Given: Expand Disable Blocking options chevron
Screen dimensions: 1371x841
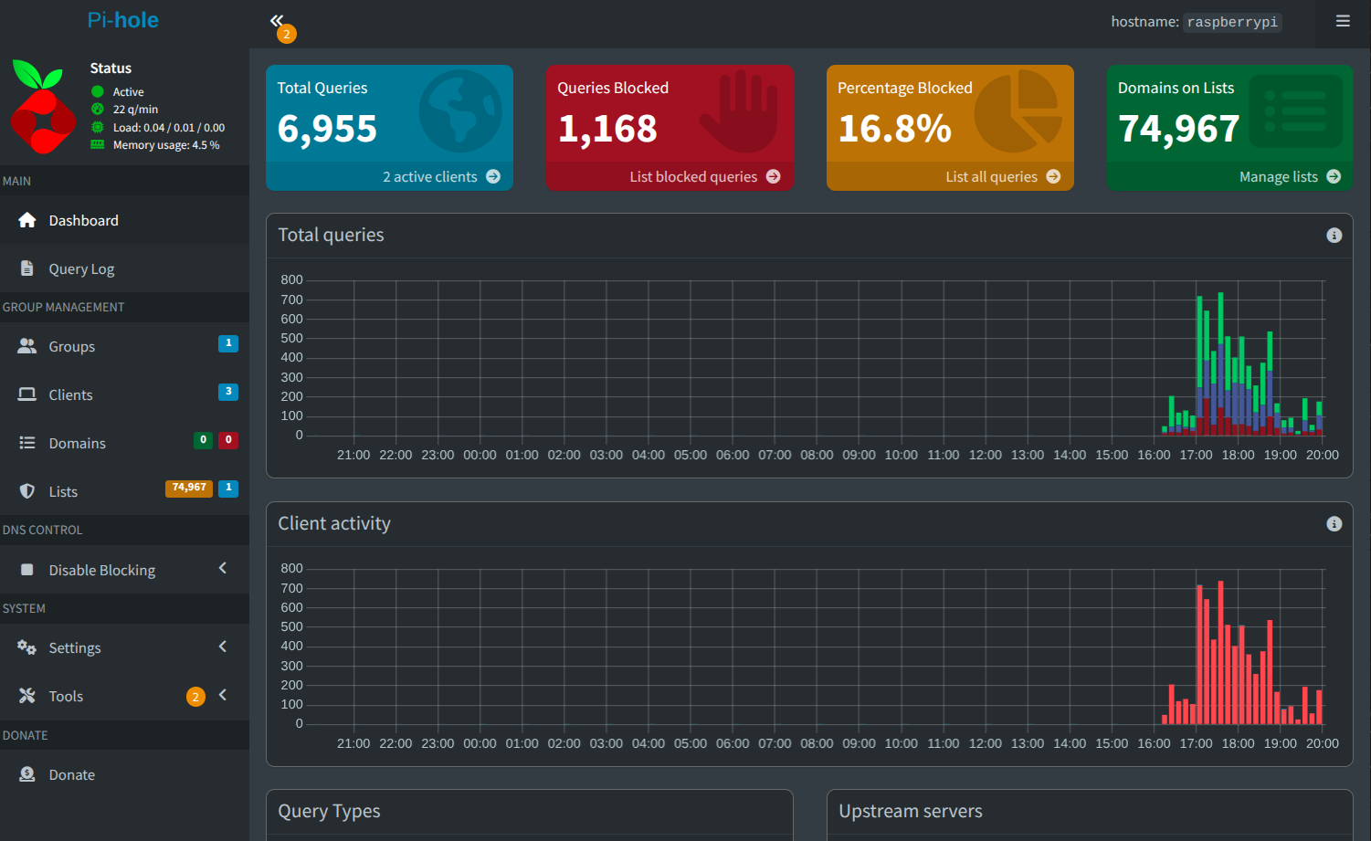Looking at the screenshot, I should [x=223, y=569].
